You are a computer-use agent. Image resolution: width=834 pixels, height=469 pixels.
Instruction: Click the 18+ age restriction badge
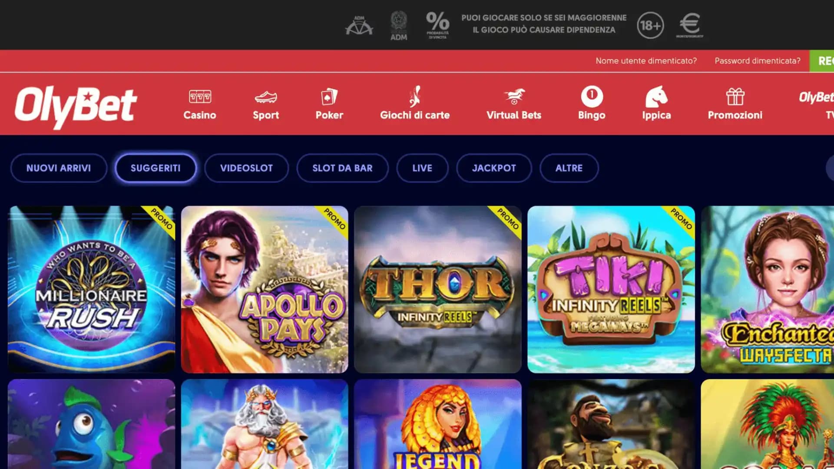pos(650,25)
